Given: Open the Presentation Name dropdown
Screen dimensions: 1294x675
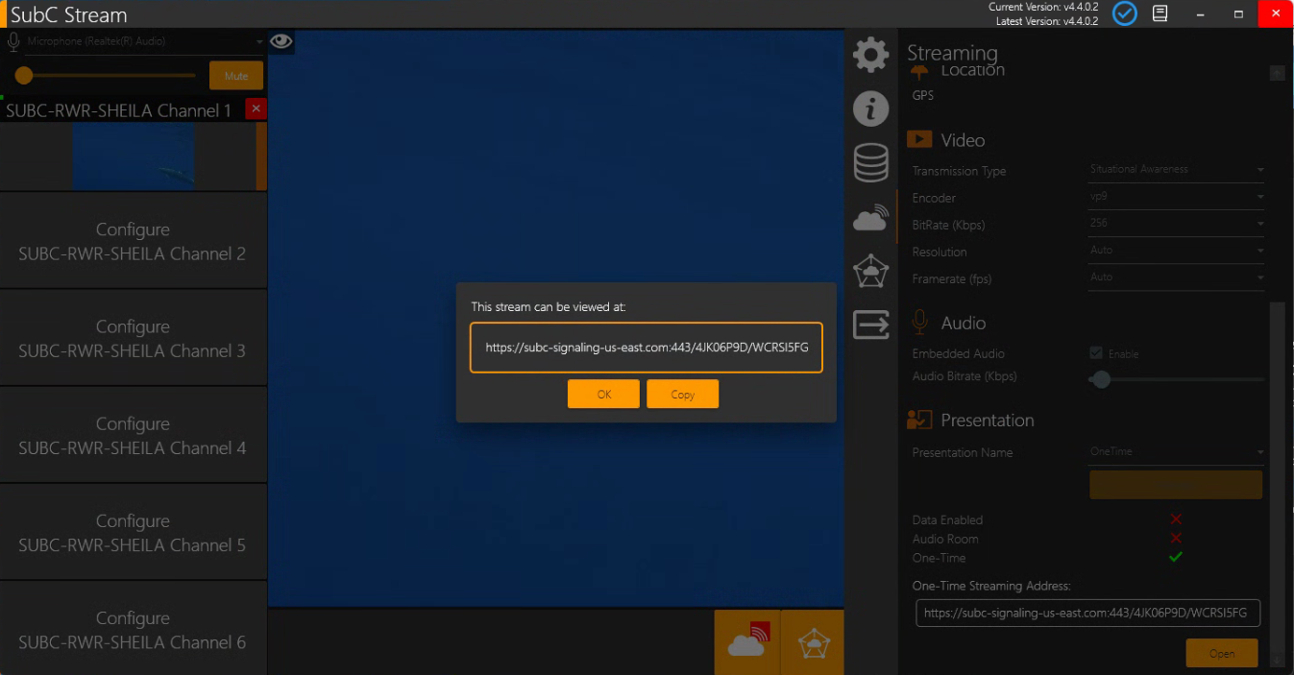Looking at the screenshot, I should click(1176, 452).
